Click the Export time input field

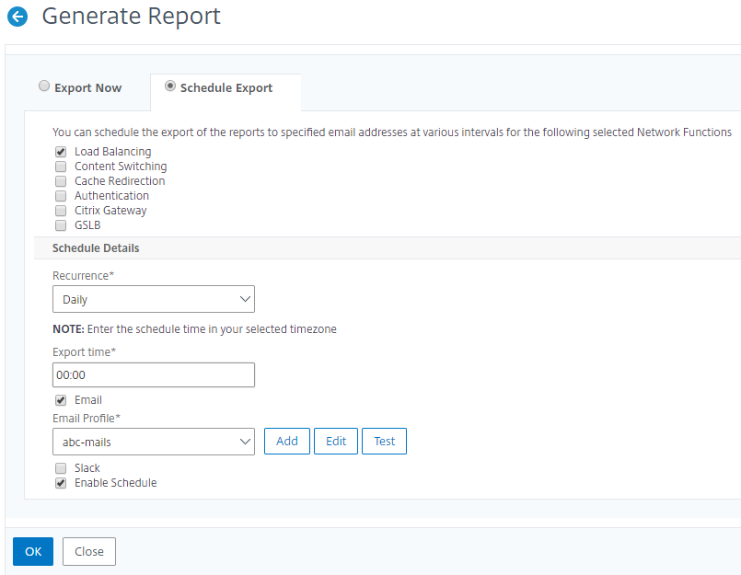coord(154,375)
